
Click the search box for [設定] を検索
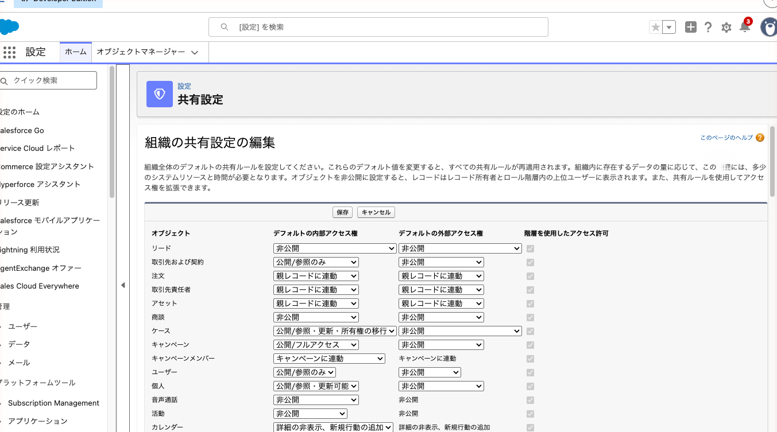[x=378, y=27]
